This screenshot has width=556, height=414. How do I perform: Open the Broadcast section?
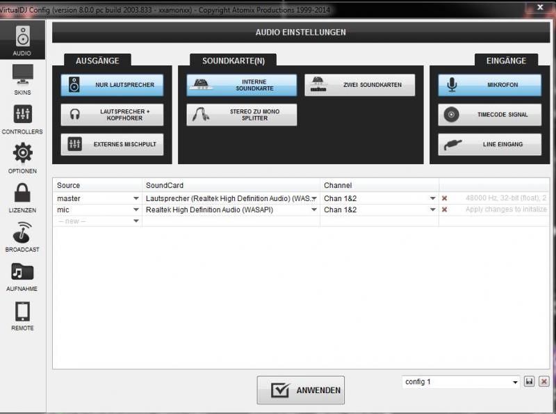22,237
